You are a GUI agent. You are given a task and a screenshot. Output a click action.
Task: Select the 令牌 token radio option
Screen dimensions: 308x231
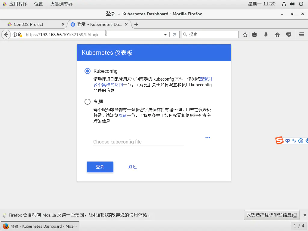[88, 102]
